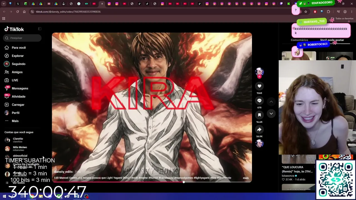Like the video with the heart icon
The width and height of the screenshot is (356, 200).
[x=259, y=86]
